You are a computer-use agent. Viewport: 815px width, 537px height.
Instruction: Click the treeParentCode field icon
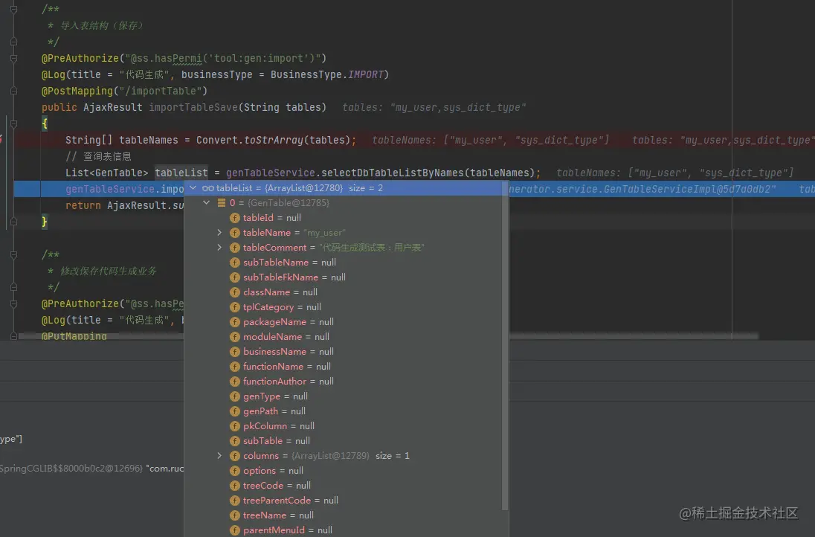(235, 500)
